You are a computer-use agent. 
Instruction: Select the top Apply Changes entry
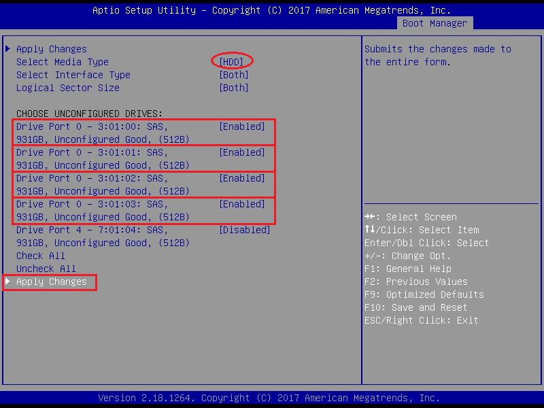tap(52, 49)
